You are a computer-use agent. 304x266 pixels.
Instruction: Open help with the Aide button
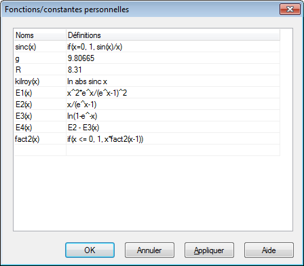(269, 250)
